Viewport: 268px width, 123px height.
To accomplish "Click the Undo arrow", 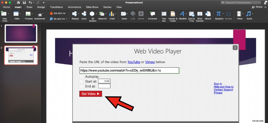I will (x=30, y=3).
